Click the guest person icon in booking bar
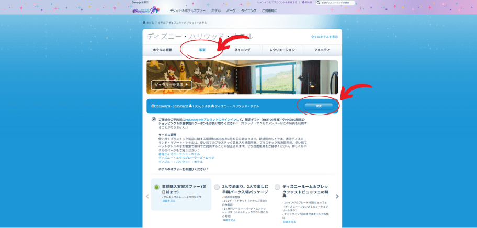Viewport: 477px width, 228px height. [190, 106]
